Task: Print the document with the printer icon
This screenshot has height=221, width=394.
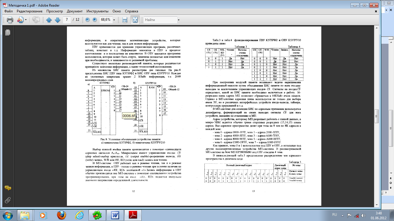Action: [x=10, y=20]
